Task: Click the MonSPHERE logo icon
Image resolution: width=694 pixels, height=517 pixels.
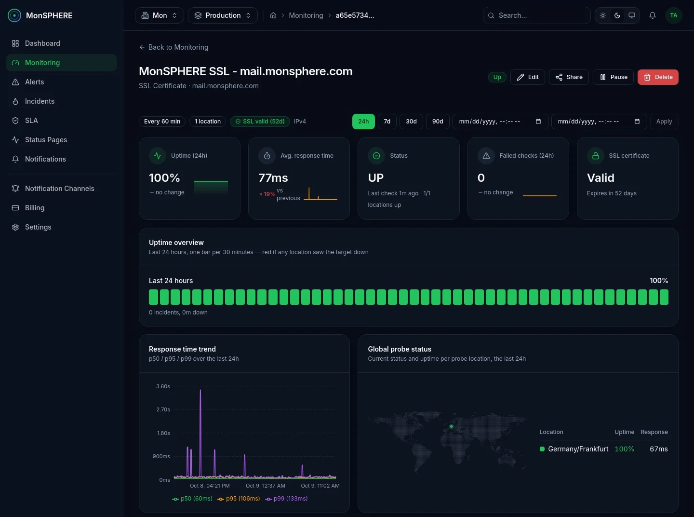Action: [x=15, y=15]
